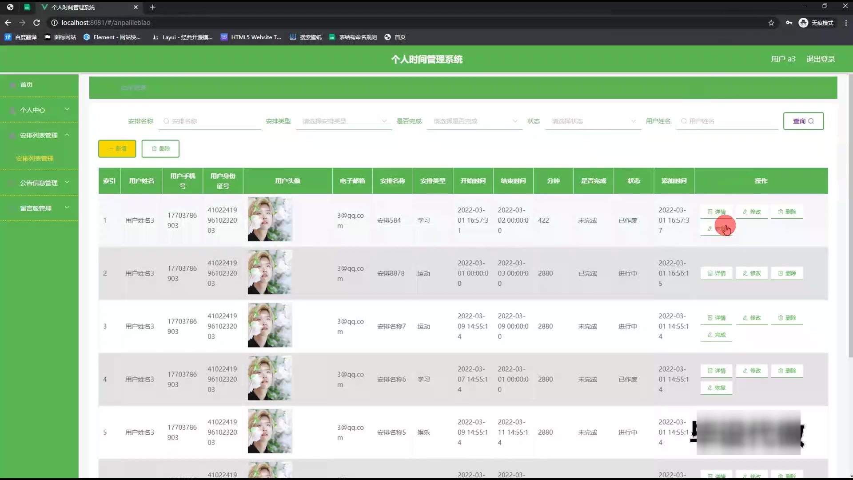The width and height of the screenshot is (853, 480).
Task: Open the 是否完成 dropdown filter
Action: click(474, 121)
